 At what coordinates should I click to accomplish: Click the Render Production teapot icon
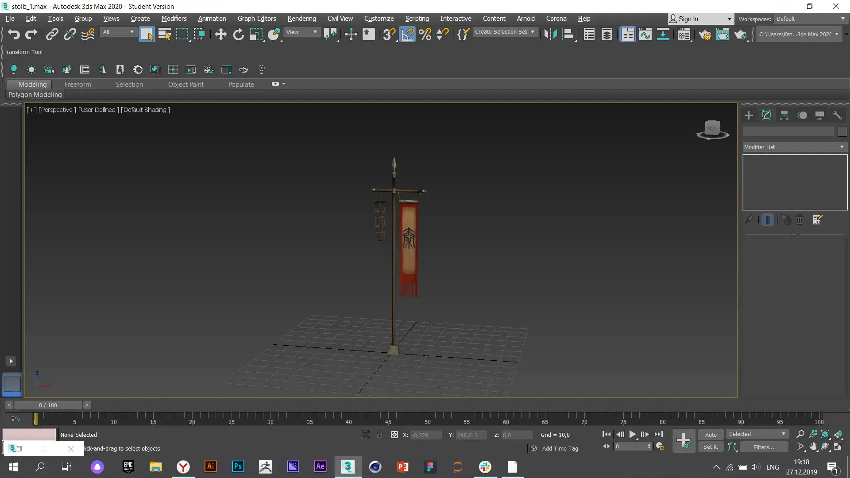[740, 34]
